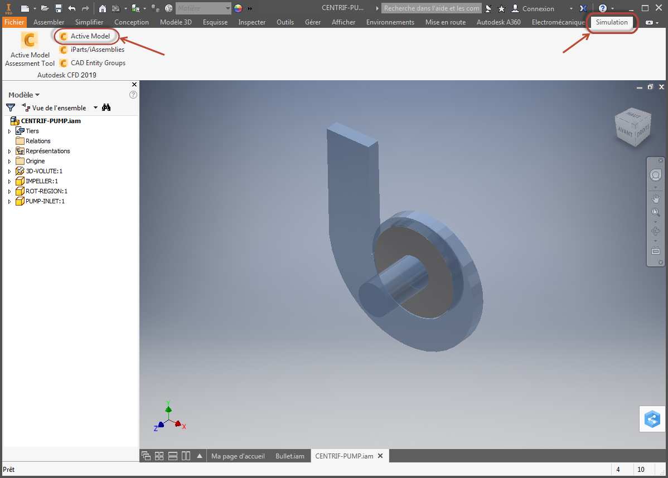The width and height of the screenshot is (668, 478).
Task: Click the cascade windows icon
Action: click(146, 456)
